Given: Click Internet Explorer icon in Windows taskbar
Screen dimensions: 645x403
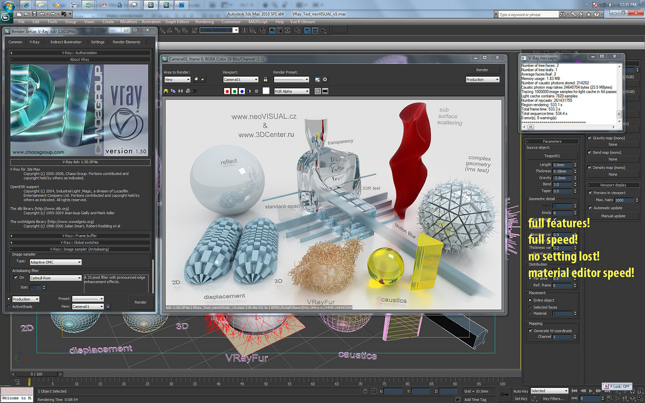Looking at the screenshot, I should 26,5.
